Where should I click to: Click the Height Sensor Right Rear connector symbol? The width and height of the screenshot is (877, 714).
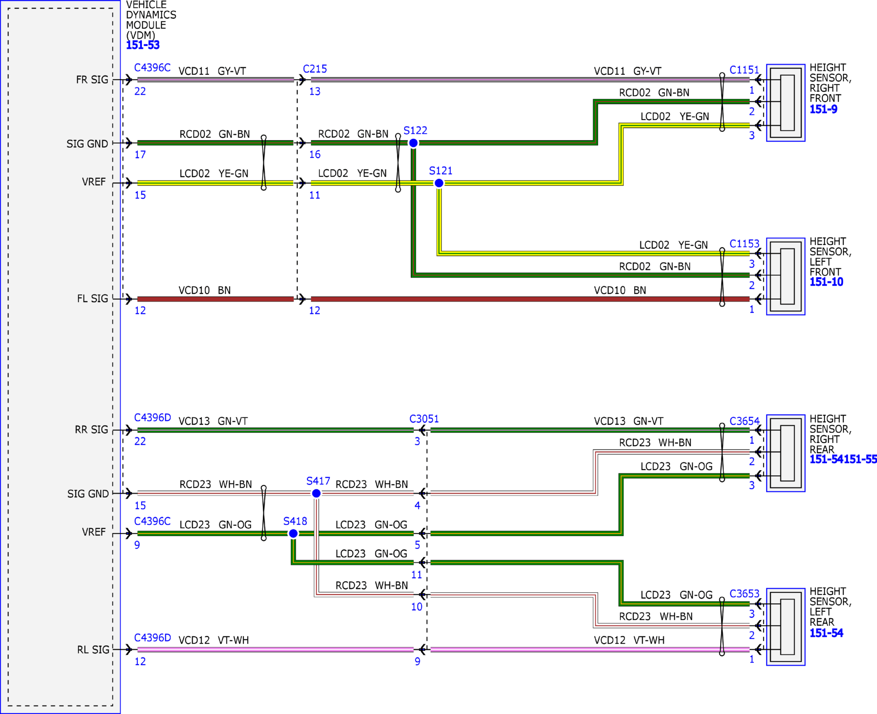click(786, 453)
